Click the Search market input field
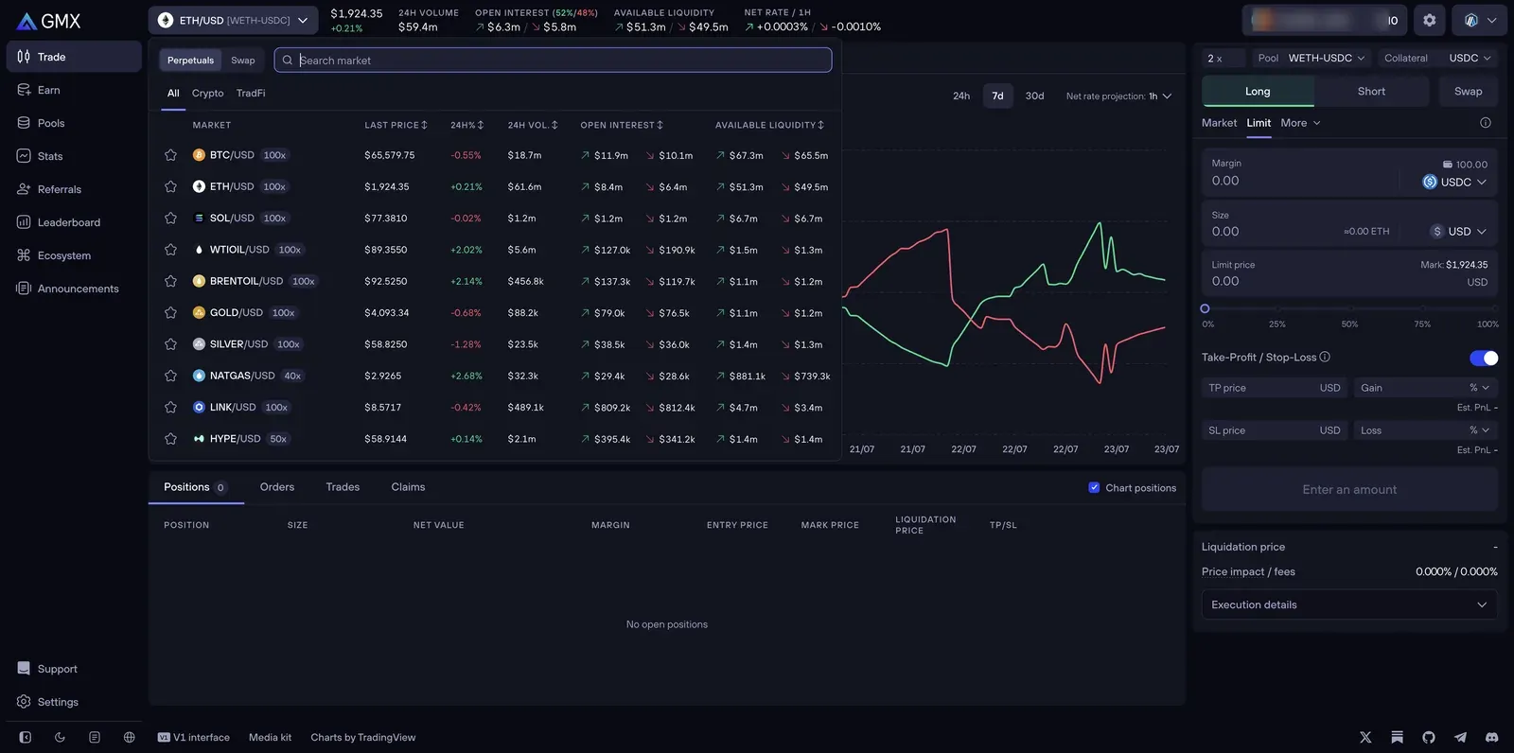The width and height of the screenshot is (1514, 753). click(x=553, y=61)
